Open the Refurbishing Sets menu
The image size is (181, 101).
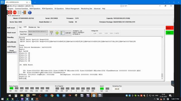tap(87, 9)
